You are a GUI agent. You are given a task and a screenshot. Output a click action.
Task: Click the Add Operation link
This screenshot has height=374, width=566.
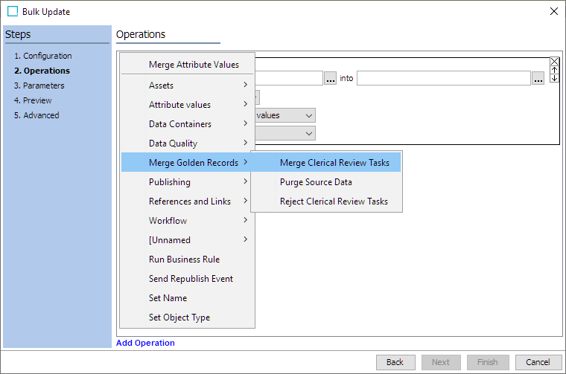(x=145, y=343)
